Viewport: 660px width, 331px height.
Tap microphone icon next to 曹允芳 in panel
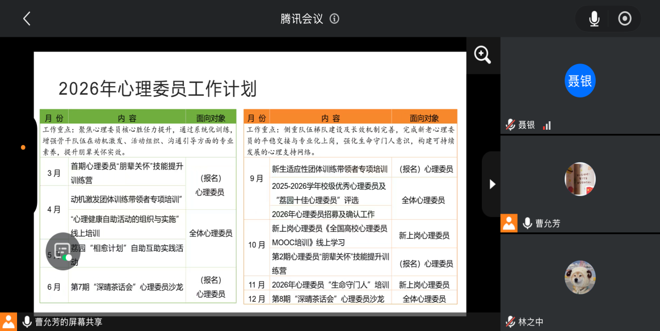coord(527,223)
